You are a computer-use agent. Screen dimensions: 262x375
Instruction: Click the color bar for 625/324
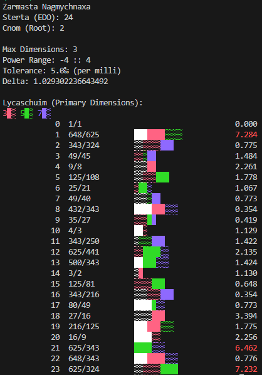156,369
